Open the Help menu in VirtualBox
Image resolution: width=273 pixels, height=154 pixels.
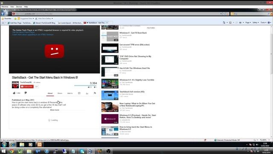(26, 7)
